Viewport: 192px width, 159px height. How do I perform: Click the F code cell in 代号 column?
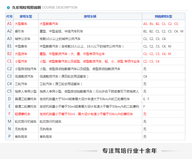click(x=9, y=114)
